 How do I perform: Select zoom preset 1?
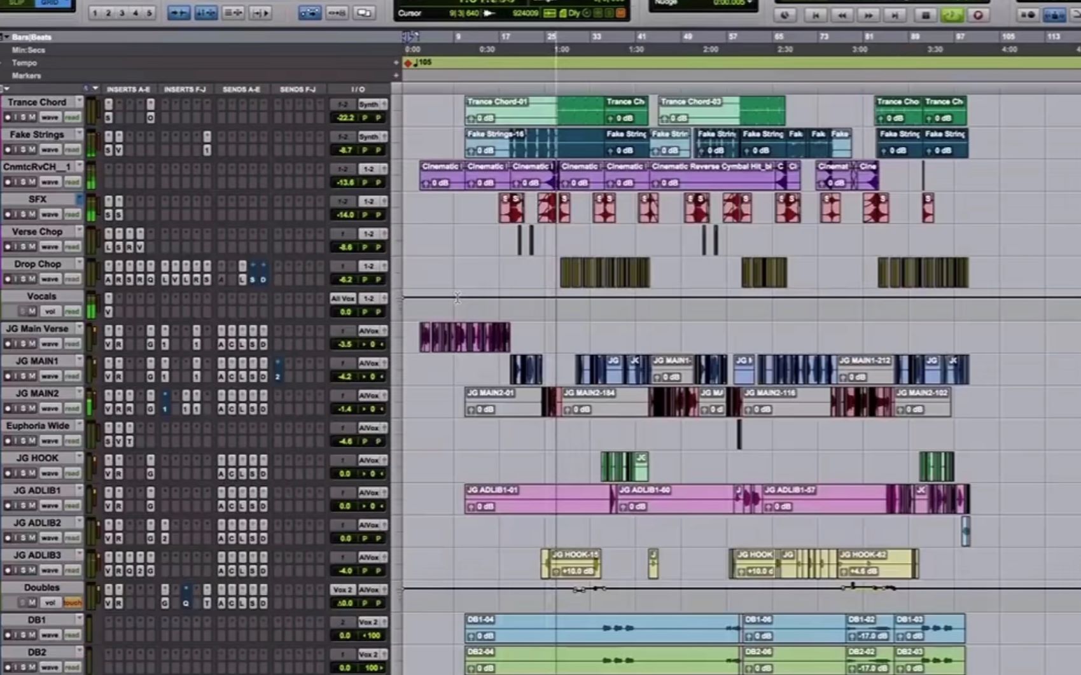(95, 13)
